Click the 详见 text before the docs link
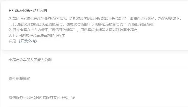The image size is (188, 107). pyautogui.click(x=12, y=41)
